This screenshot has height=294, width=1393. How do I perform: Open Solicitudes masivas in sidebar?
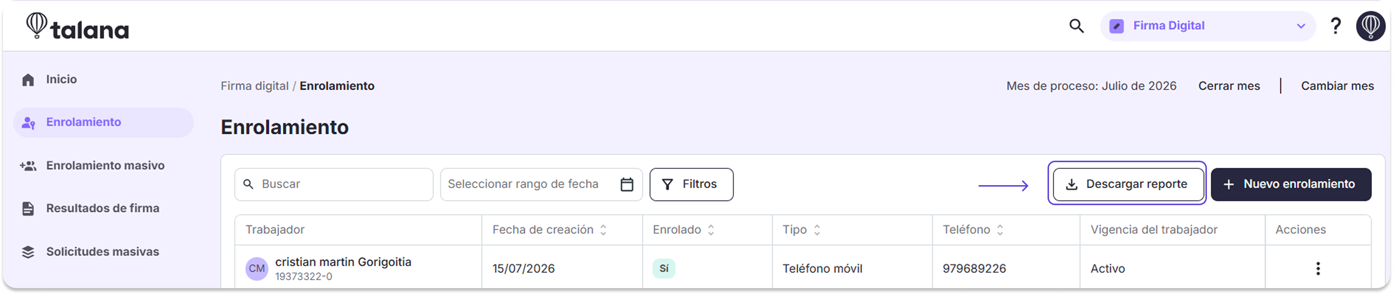[103, 251]
